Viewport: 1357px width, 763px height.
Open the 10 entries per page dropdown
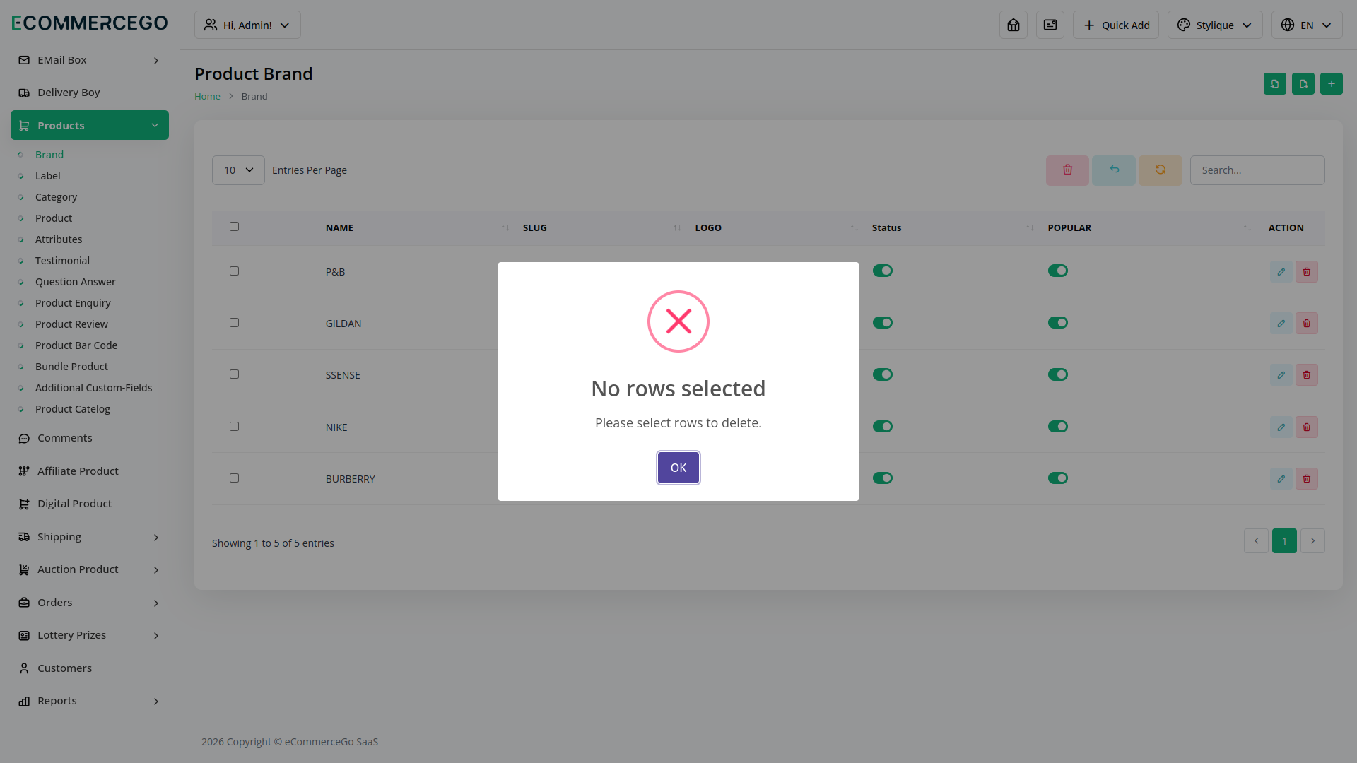pyautogui.click(x=238, y=170)
